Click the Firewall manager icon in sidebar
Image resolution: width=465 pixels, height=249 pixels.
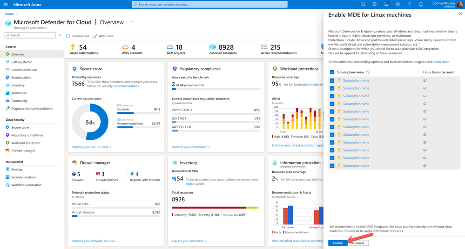point(7,151)
